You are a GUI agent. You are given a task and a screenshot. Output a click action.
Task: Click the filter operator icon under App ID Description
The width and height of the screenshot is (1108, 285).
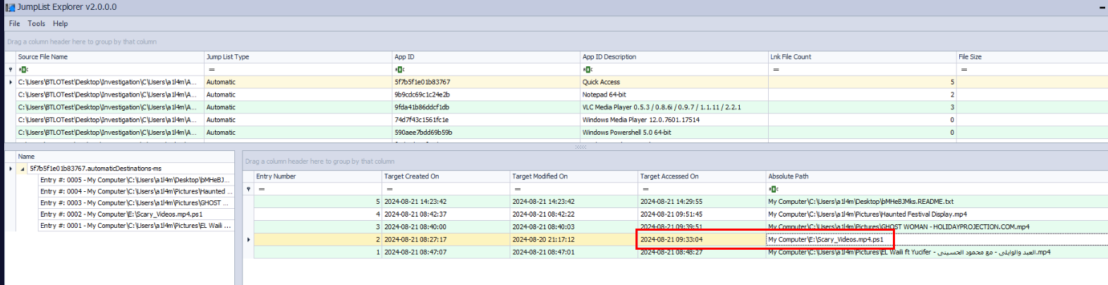[588, 70]
